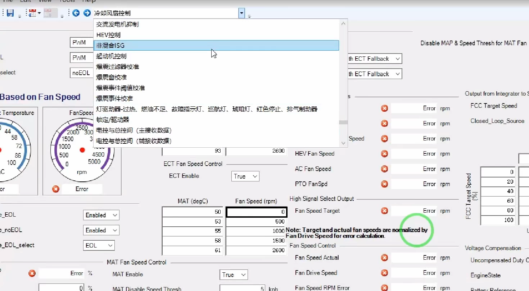Click the Fan Speed cell showing 0
This screenshot has width=529, height=291.
coord(256,212)
